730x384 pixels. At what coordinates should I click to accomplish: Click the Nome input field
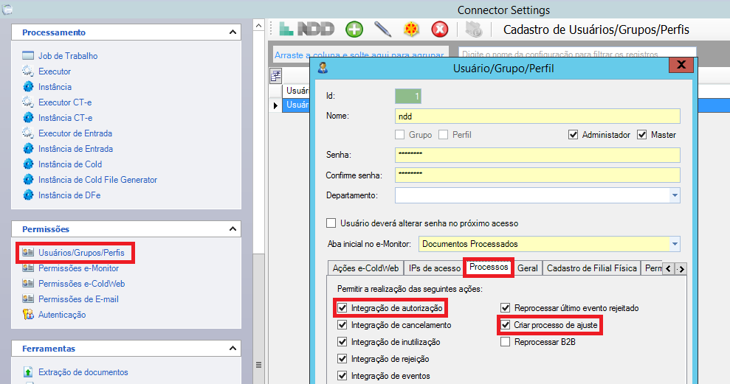(537, 116)
